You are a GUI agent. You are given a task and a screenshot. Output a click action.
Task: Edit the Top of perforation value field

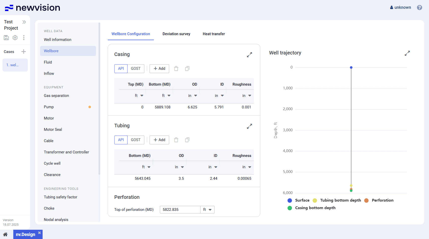click(x=180, y=210)
